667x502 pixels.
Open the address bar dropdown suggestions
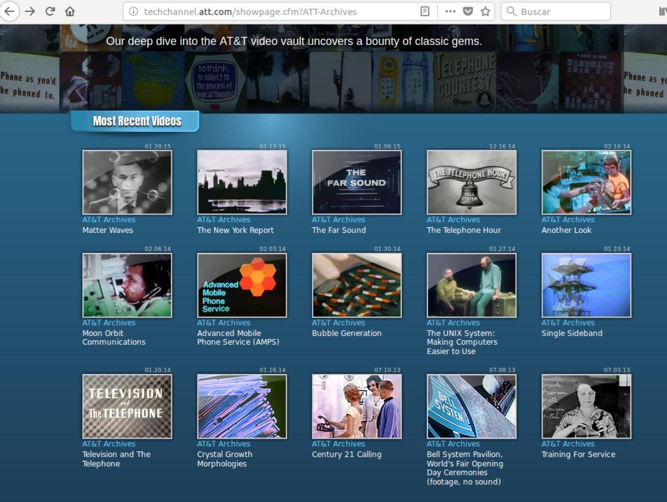tap(278, 11)
